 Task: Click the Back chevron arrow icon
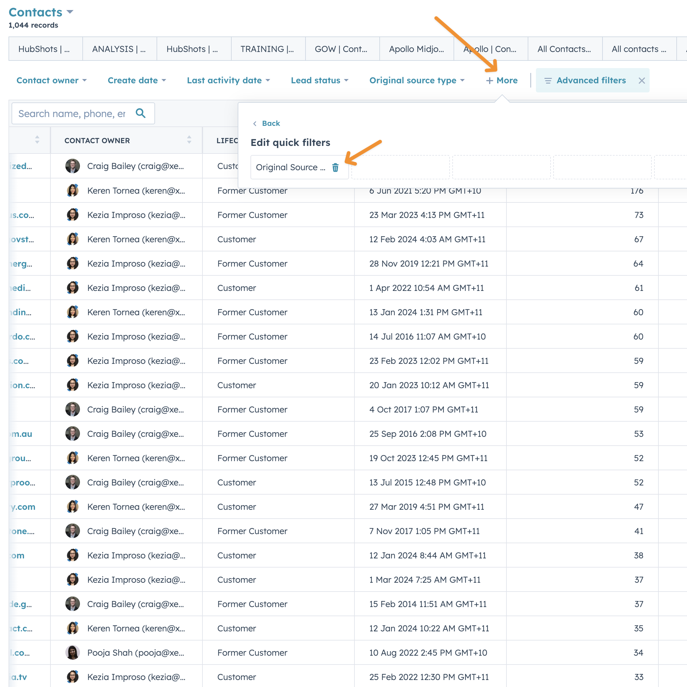pos(255,123)
